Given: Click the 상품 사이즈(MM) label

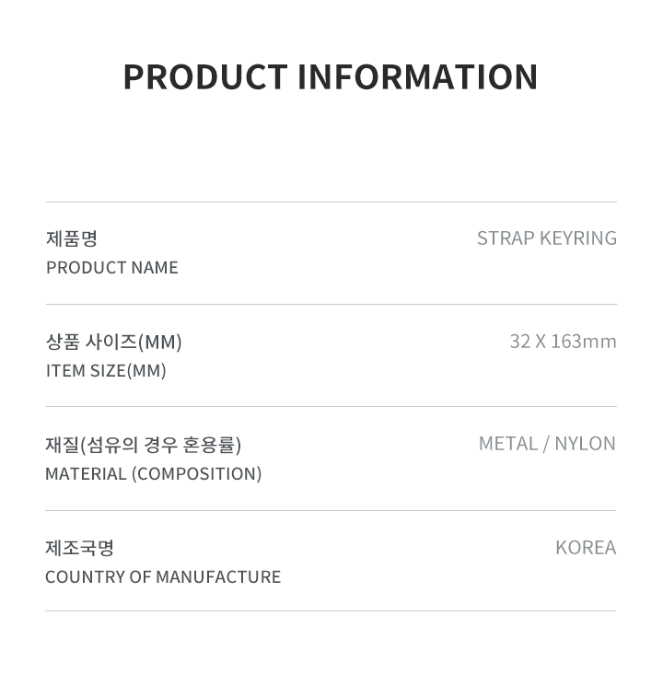Looking at the screenshot, I should (x=114, y=343).
